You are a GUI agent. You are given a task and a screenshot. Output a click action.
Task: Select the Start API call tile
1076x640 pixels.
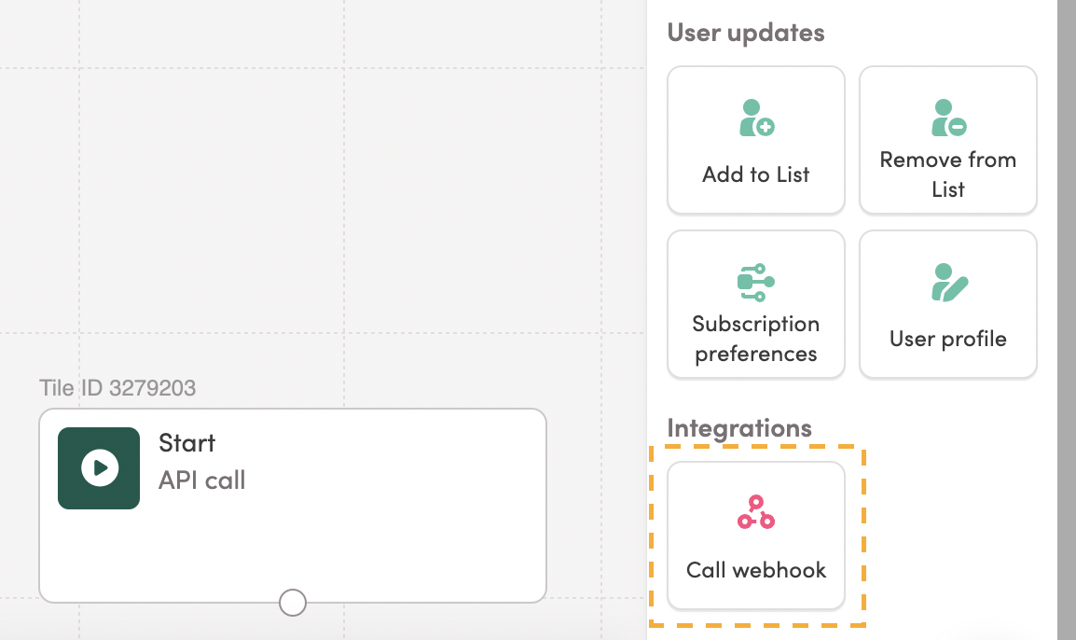pyautogui.click(x=293, y=506)
